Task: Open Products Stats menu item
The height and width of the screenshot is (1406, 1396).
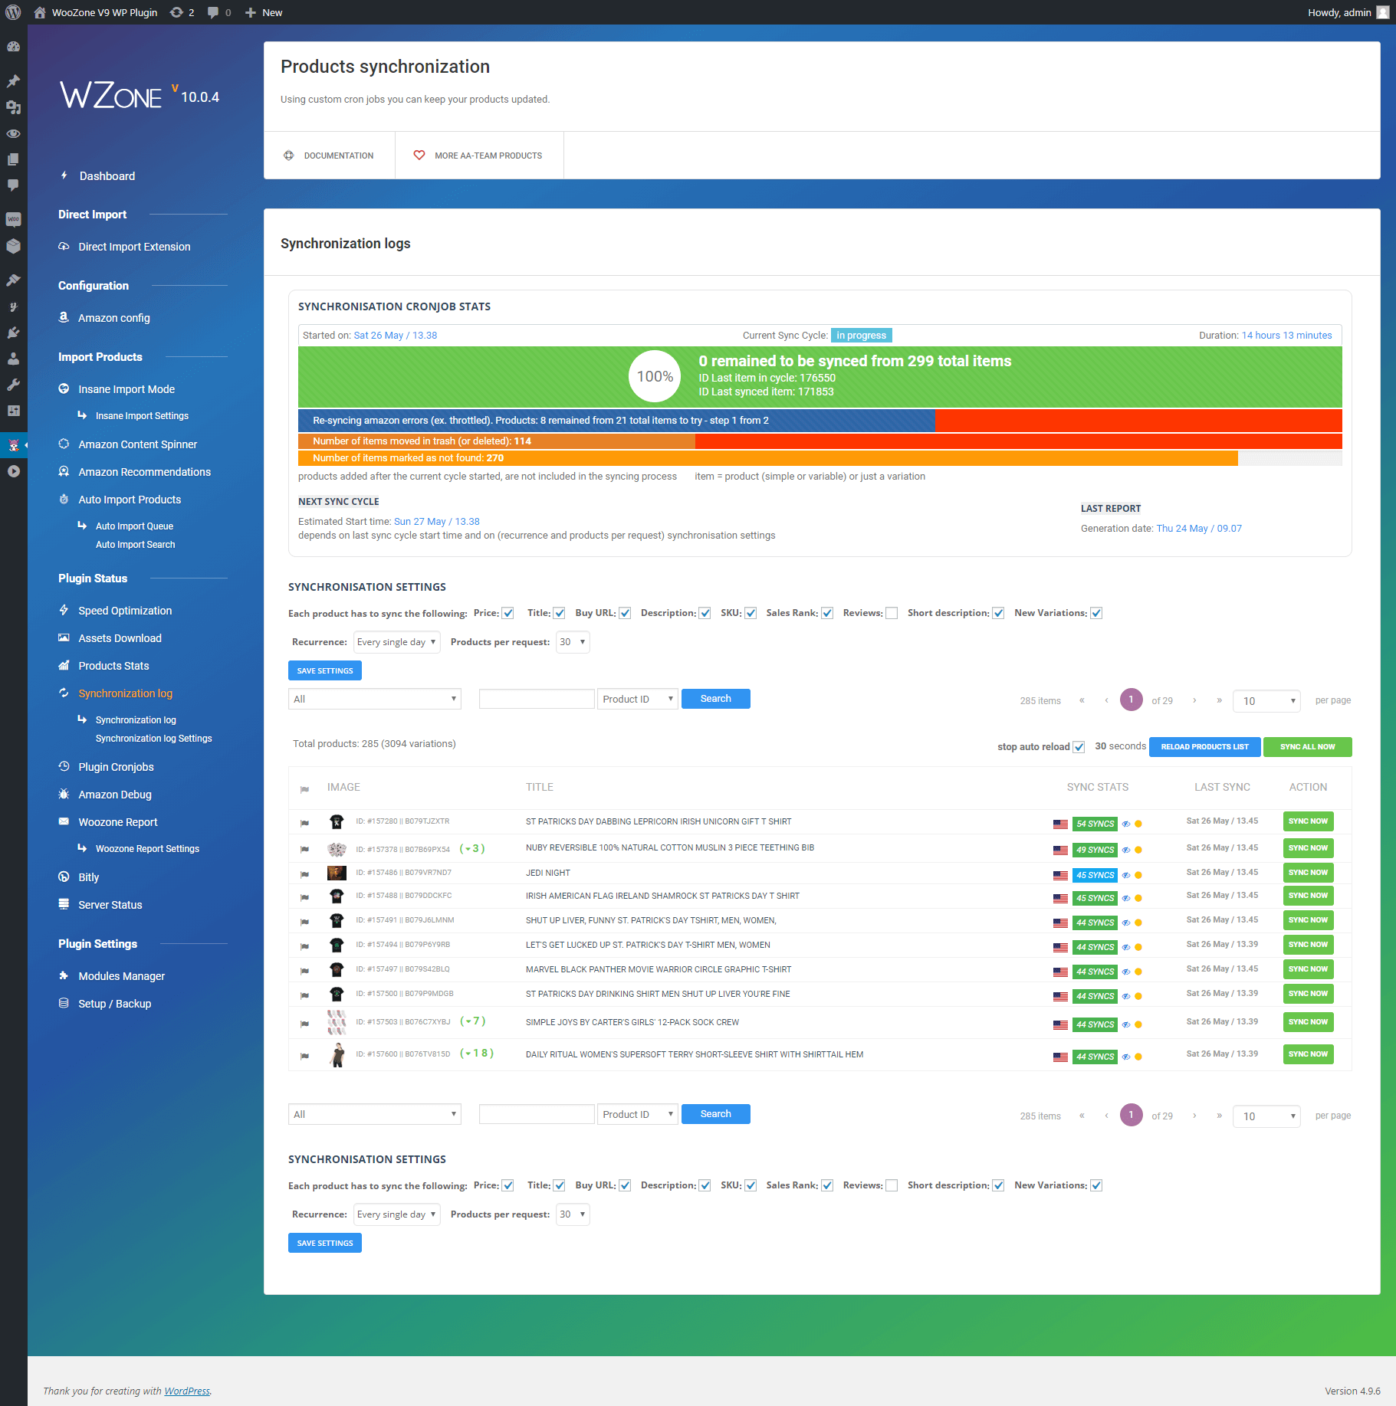Action: 113,666
